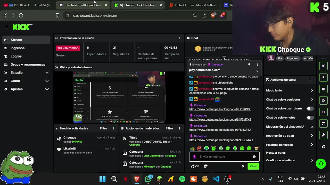This screenshot has height=185, width=330.
Task: Open betano link ending XN6DGMWX
Action: pos(221,140)
